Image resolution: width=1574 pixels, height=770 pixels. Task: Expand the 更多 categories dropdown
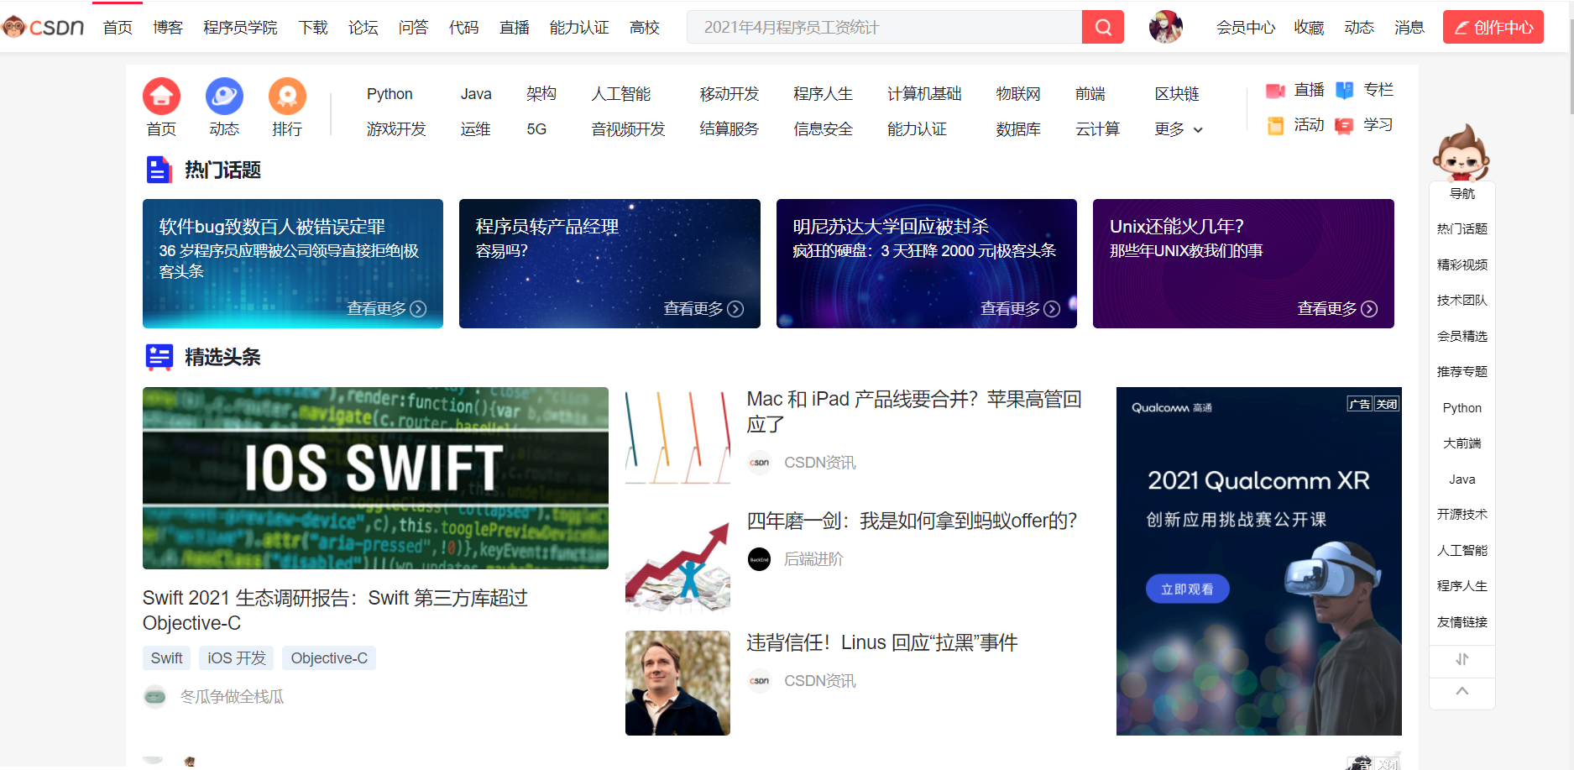1179,129
